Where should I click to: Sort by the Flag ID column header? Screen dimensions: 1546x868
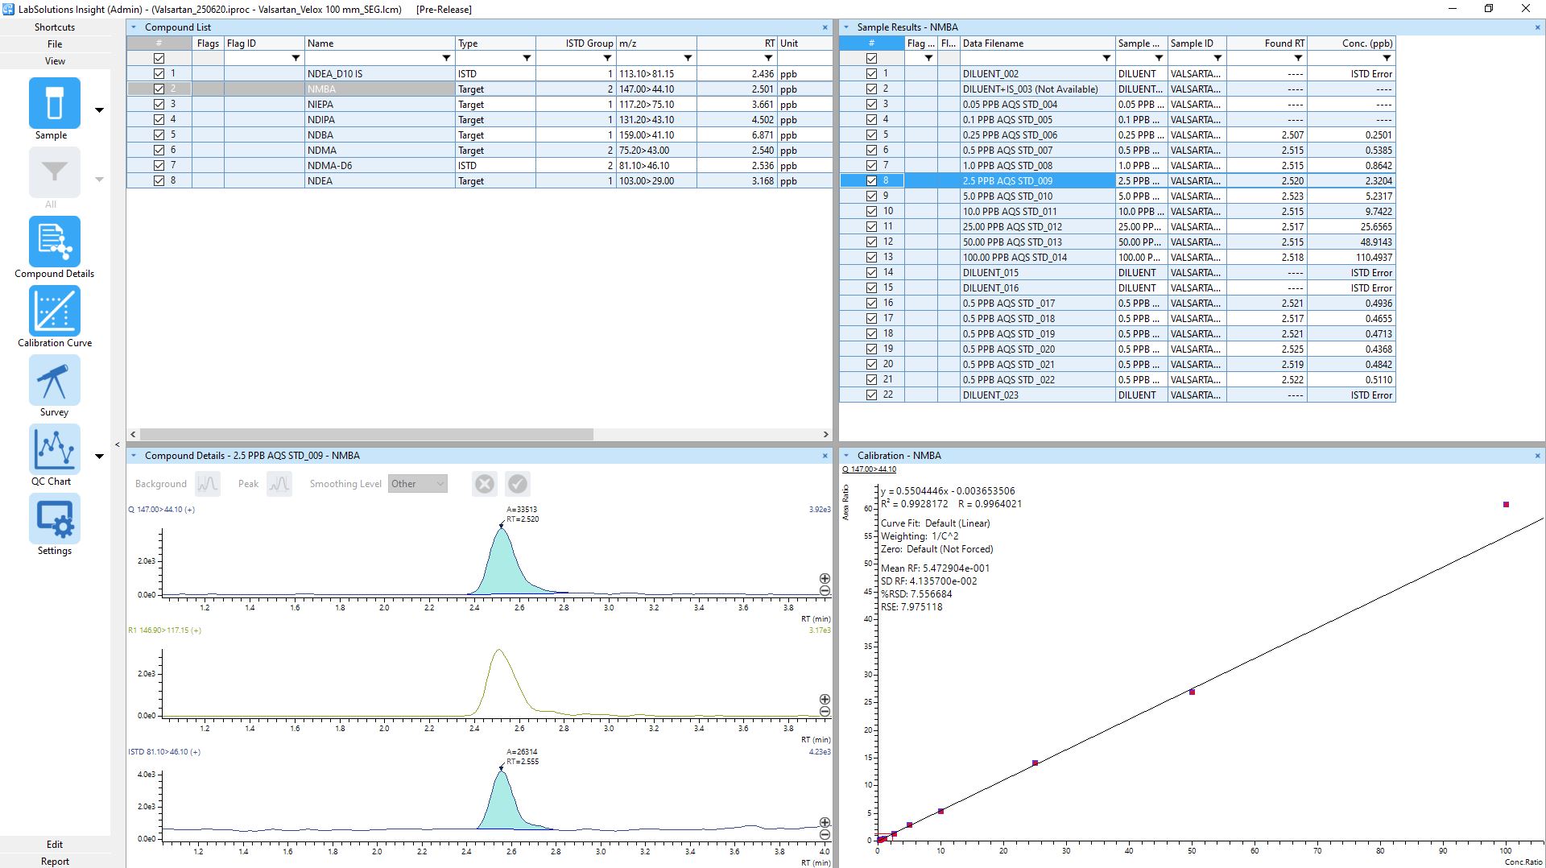pos(264,43)
